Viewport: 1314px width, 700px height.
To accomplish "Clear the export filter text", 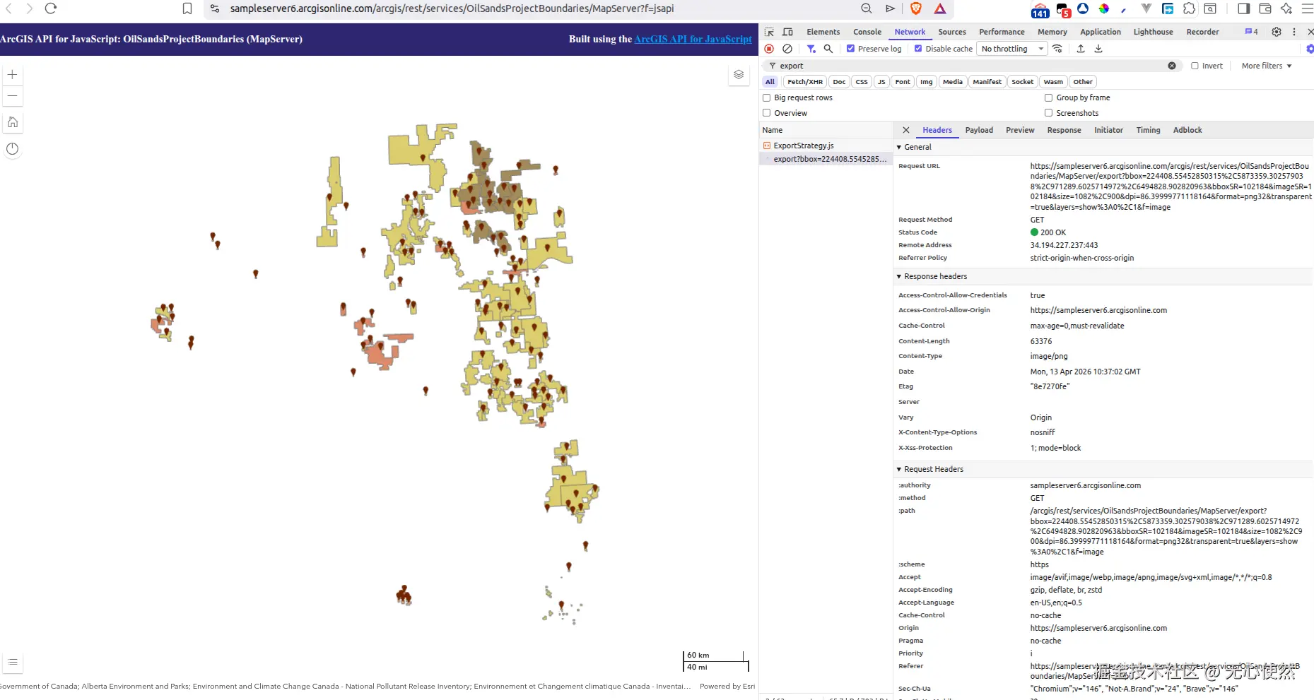I will click(1172, 66).
